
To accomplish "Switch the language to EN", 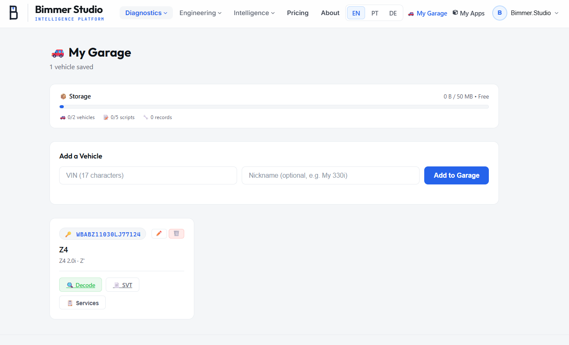I will 356,13.
